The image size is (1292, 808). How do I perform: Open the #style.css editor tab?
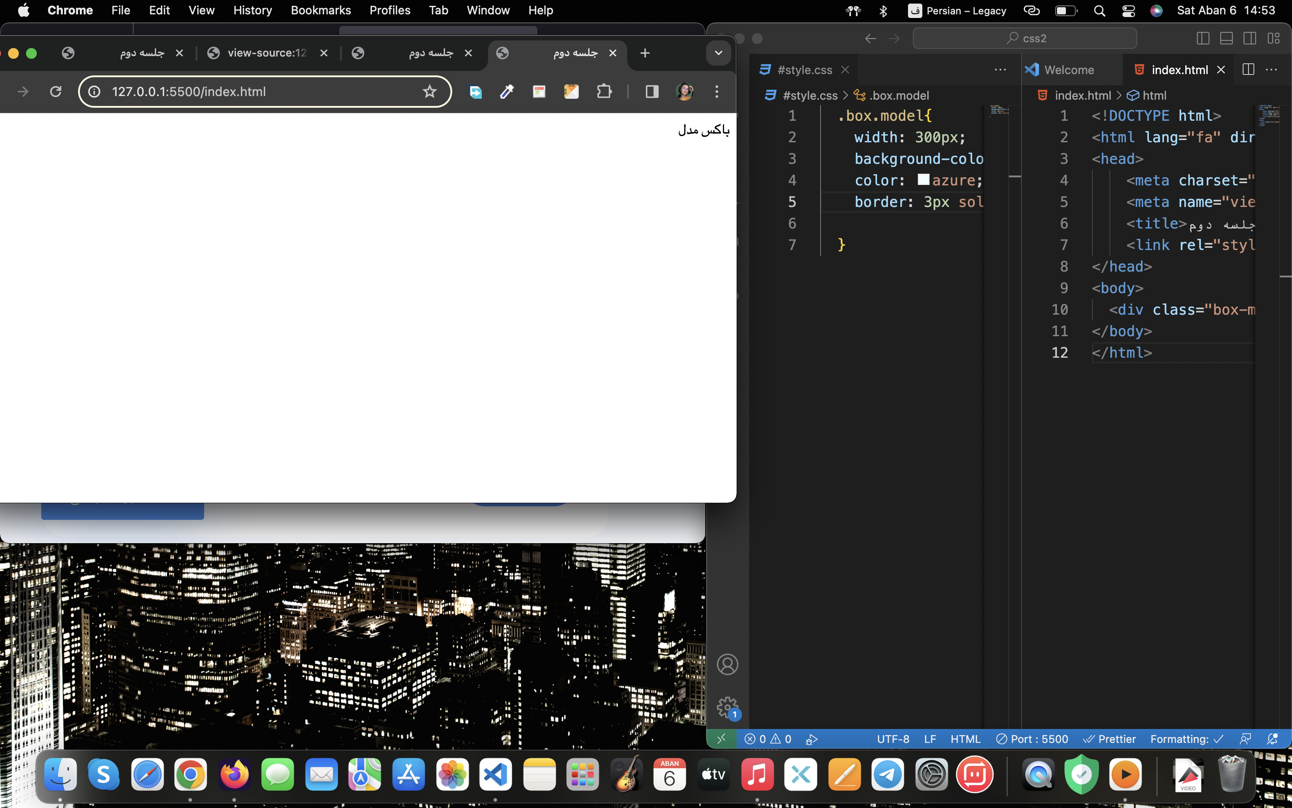tap(804, 70)
